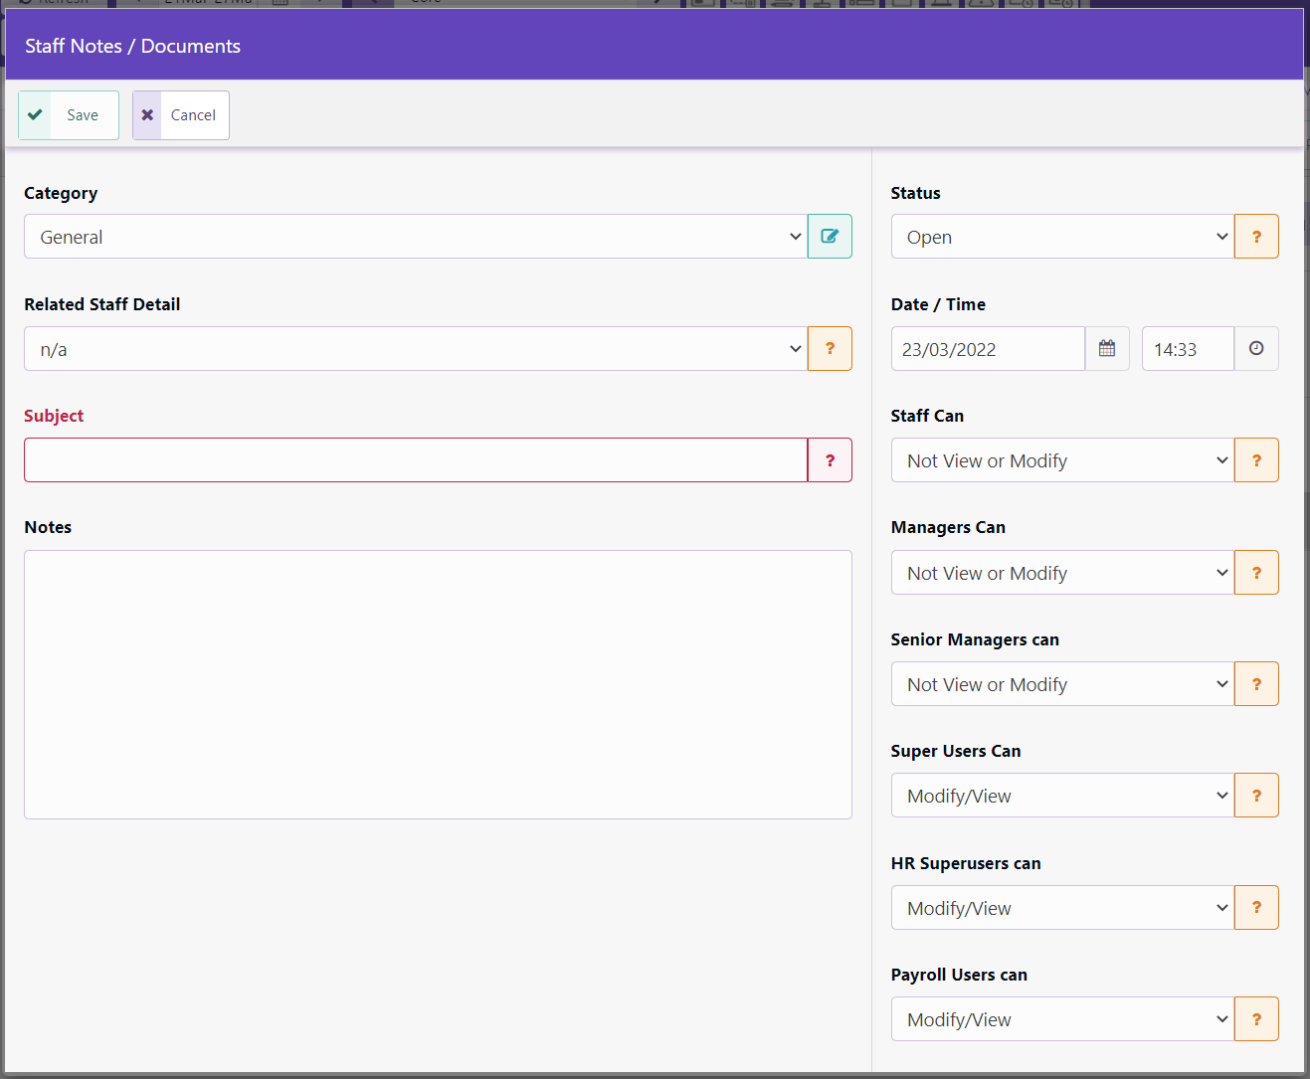
Task: Open the calendar date picker
Action: (1107, 349)
